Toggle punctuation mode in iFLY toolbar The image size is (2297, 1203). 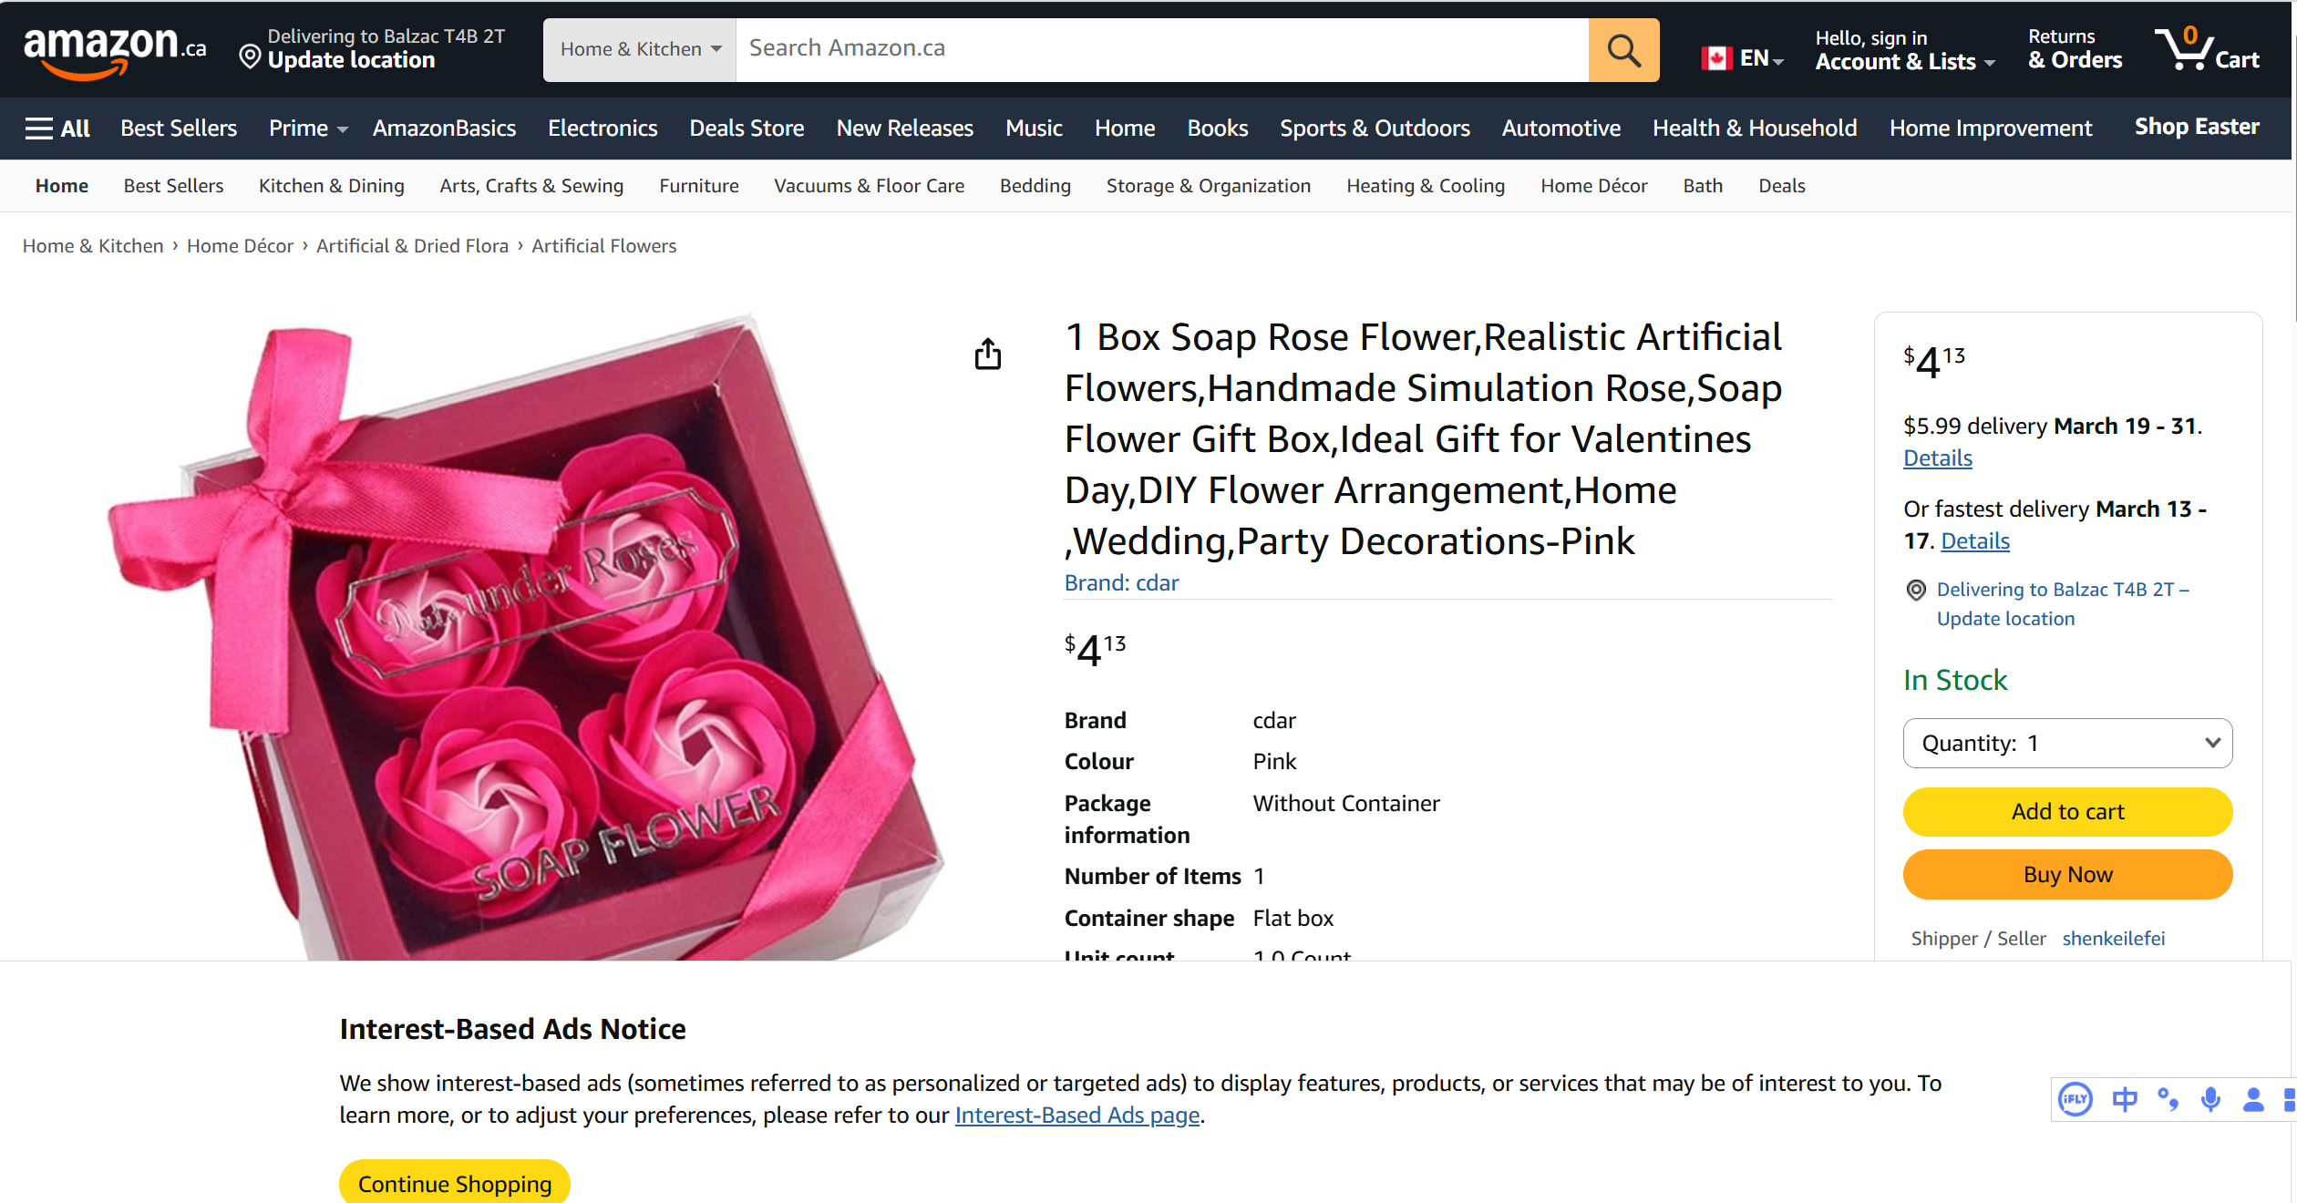2168,1099
